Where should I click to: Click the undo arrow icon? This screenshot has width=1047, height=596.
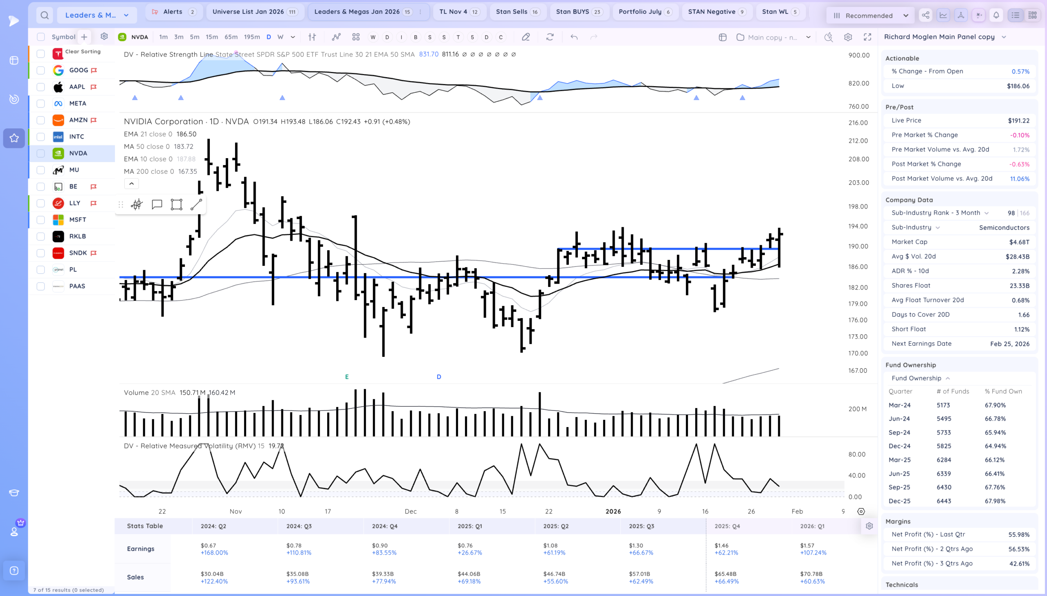(x=574, y=37)
